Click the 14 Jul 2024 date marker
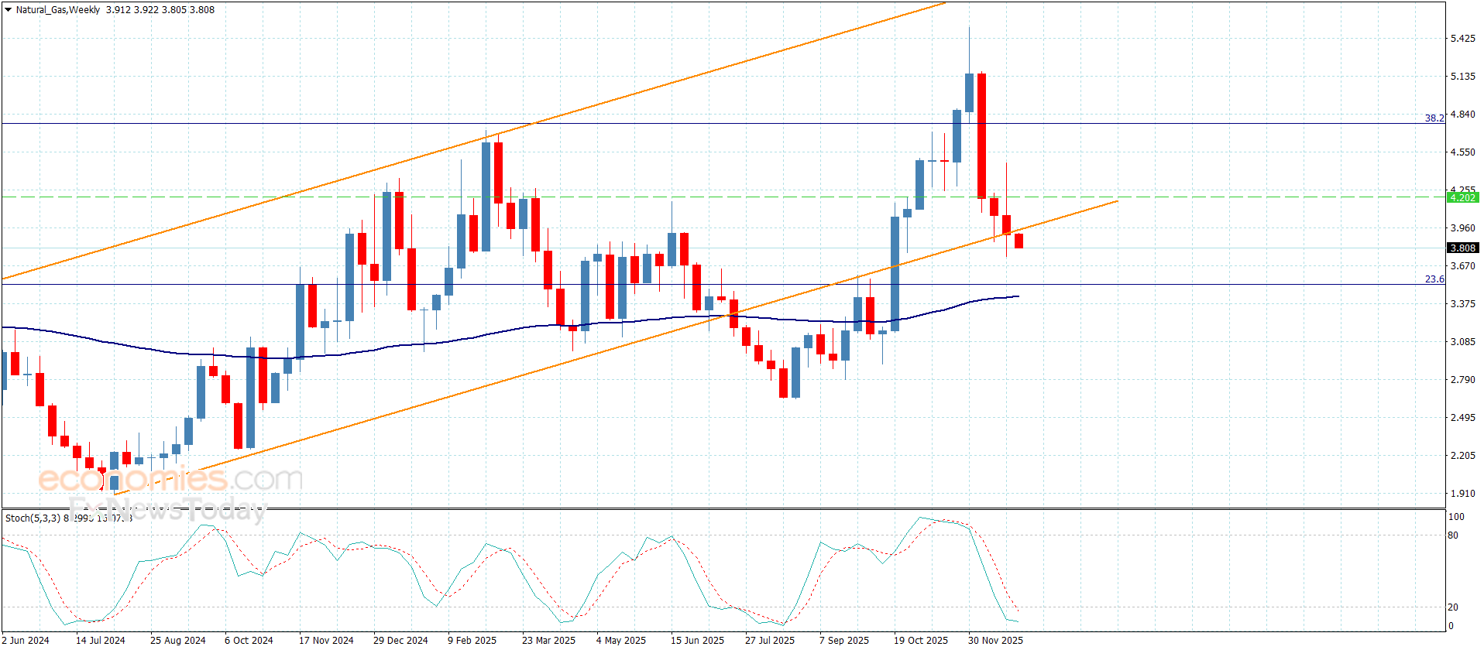1484x650 pixels. point(101,640)
